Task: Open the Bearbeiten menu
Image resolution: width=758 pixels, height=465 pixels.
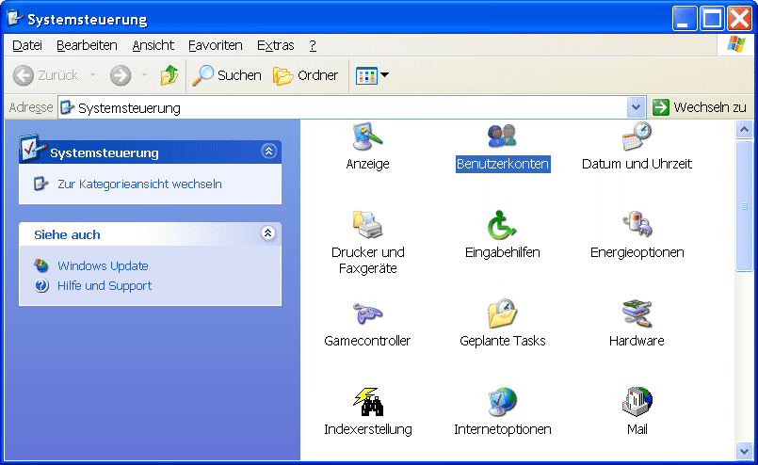Action: click(x=87, y=45)
